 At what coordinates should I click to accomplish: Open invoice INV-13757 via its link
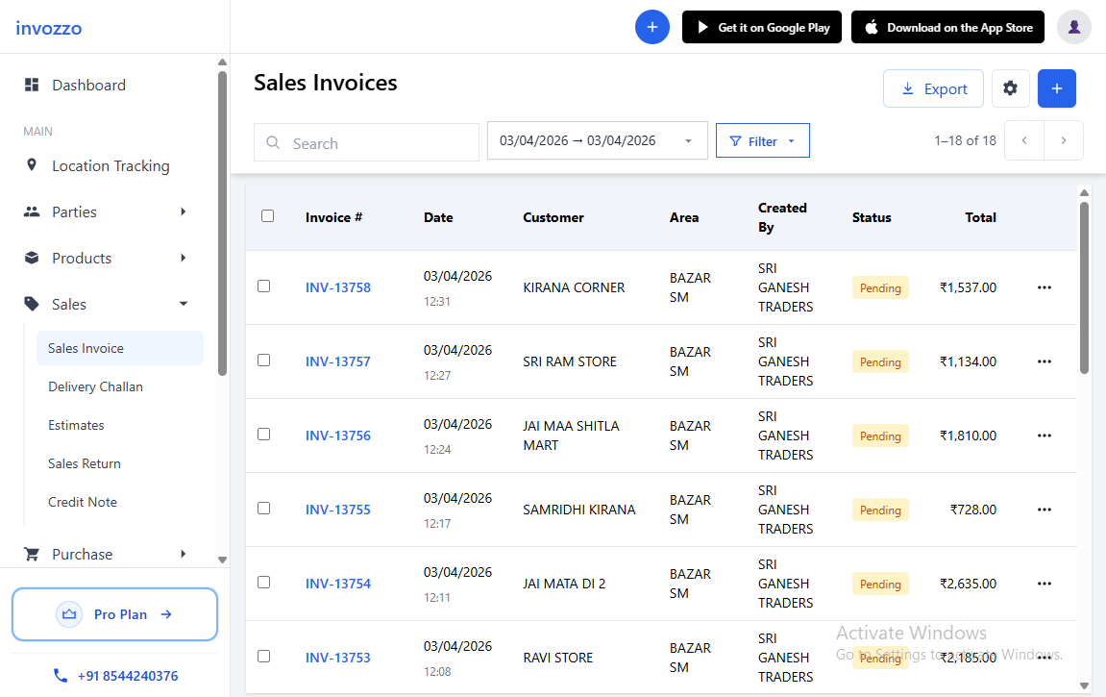point(337,361)
